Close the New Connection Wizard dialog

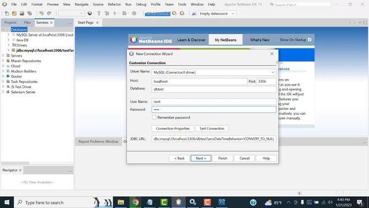272,54
